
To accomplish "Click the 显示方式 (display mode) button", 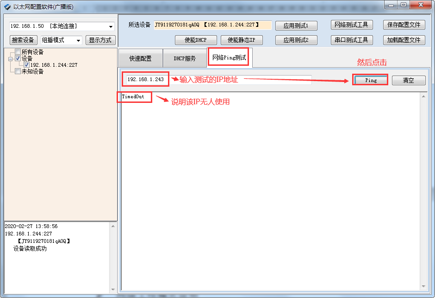I will coord(100,40).
